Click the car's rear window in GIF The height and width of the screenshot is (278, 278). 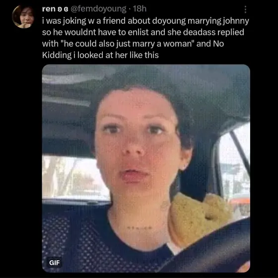pyautogui.click(x=74, y=177)
